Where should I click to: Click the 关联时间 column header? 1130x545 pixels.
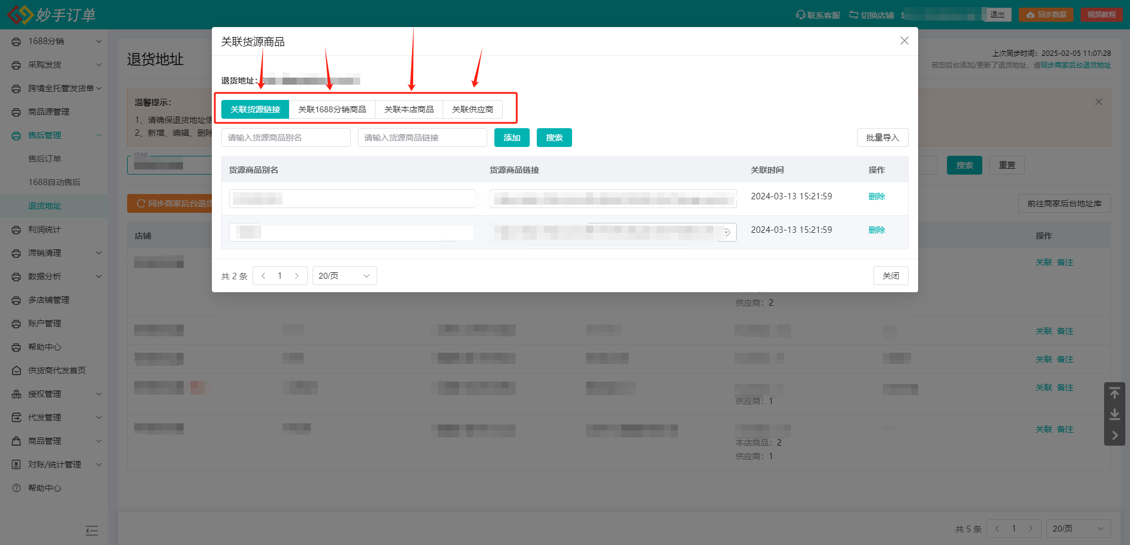[x=767, y=170]
